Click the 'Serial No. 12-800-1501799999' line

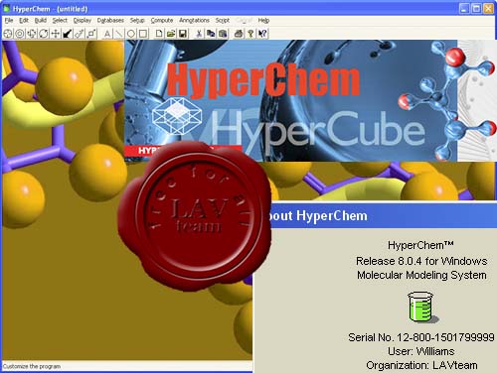421,337
